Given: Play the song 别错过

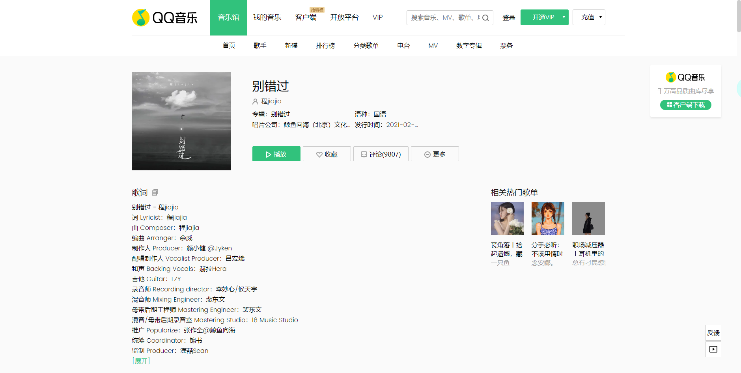Looking at the screenshot, I should click(276, 154).
